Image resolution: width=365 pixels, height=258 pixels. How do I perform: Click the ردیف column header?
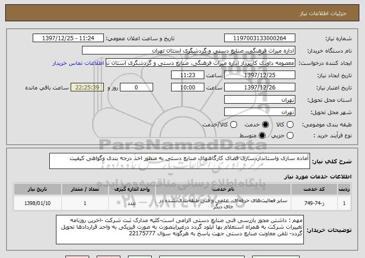344,189
